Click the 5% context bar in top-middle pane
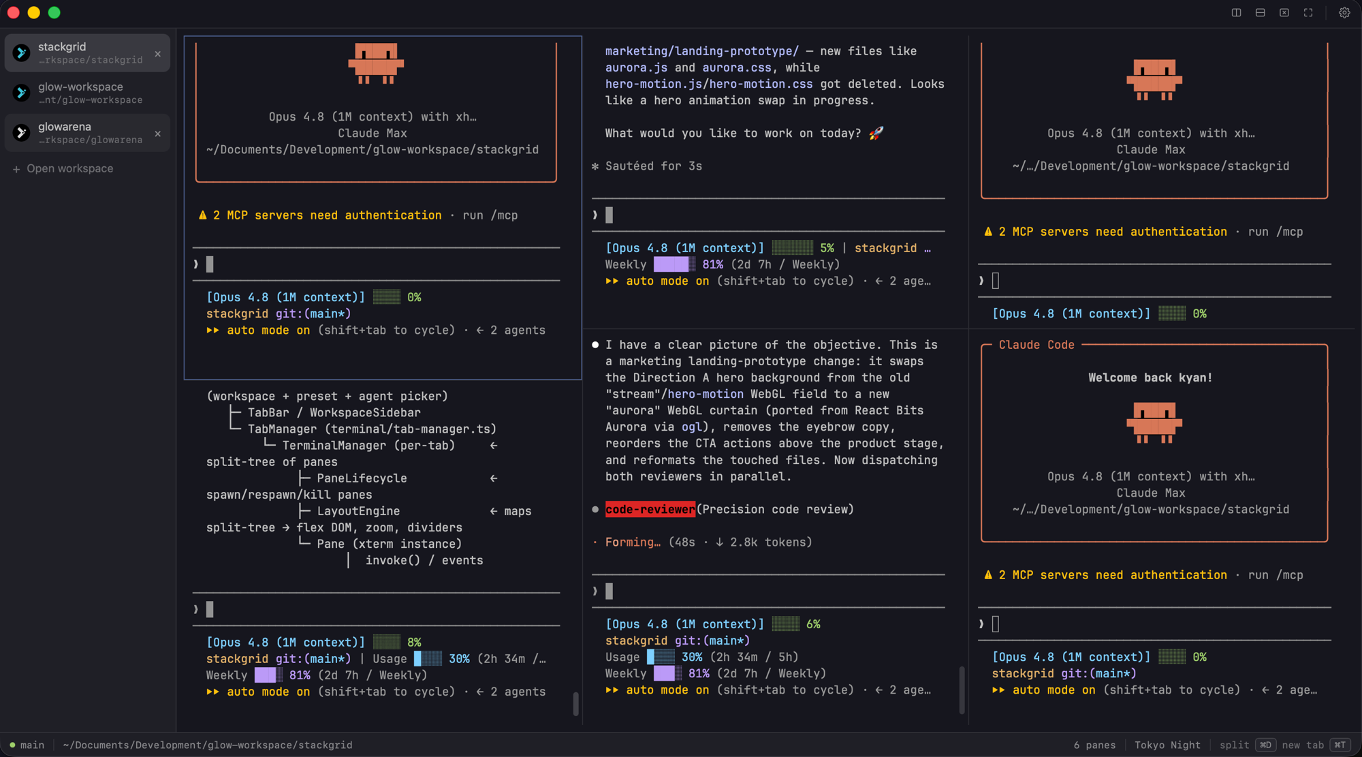 (792, 248)
